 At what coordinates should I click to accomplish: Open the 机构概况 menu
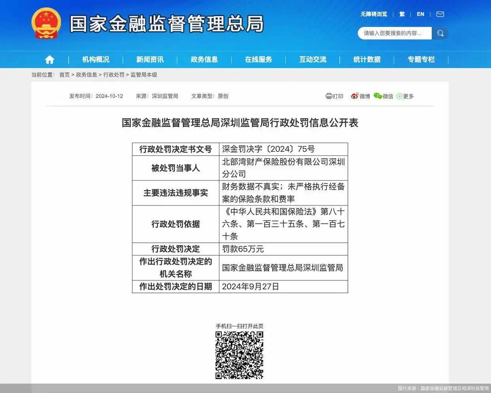[96, 60]
